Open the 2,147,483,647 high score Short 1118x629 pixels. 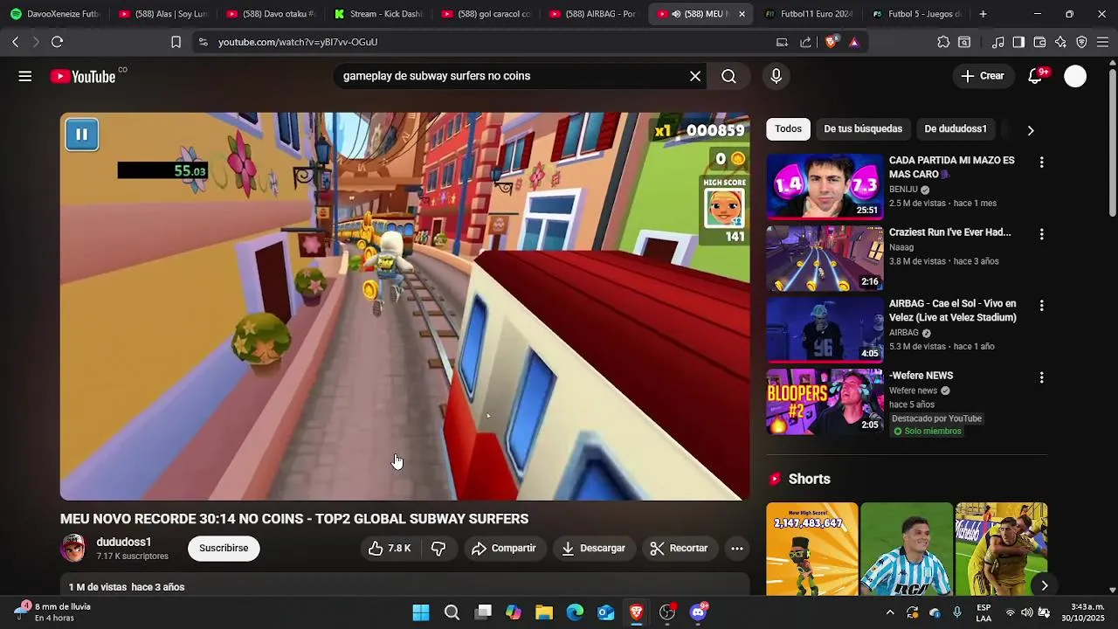point(812,549)
